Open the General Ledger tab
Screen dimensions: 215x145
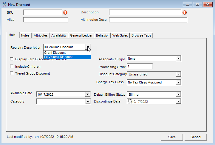click(81, 35)
